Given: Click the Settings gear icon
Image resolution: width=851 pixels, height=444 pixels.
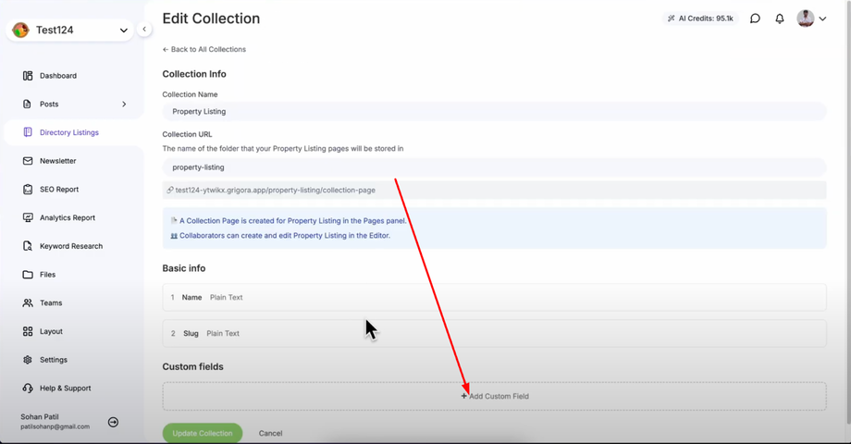Looking at the screenshot, I should click(x=28, y=359).
